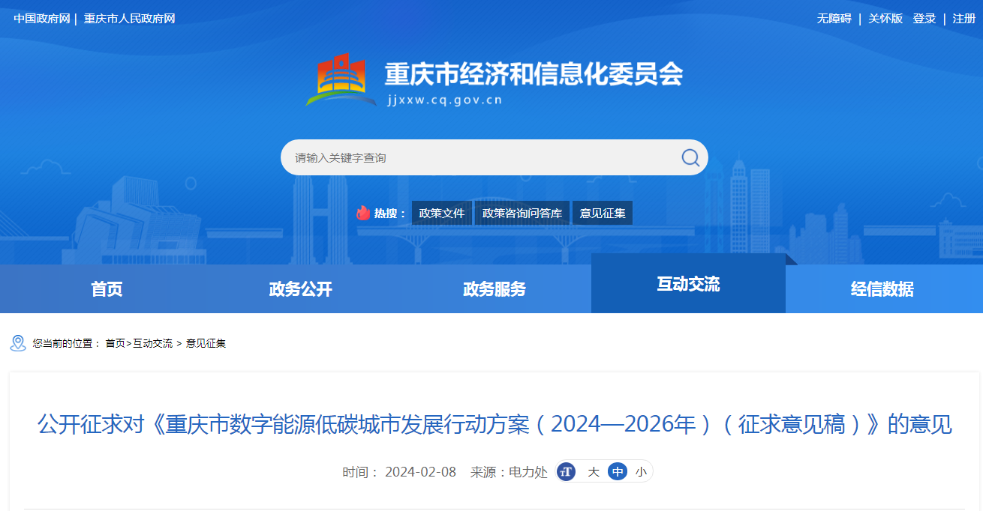Select small font size 小
This screenshot has height=511, width=983.
641,472
